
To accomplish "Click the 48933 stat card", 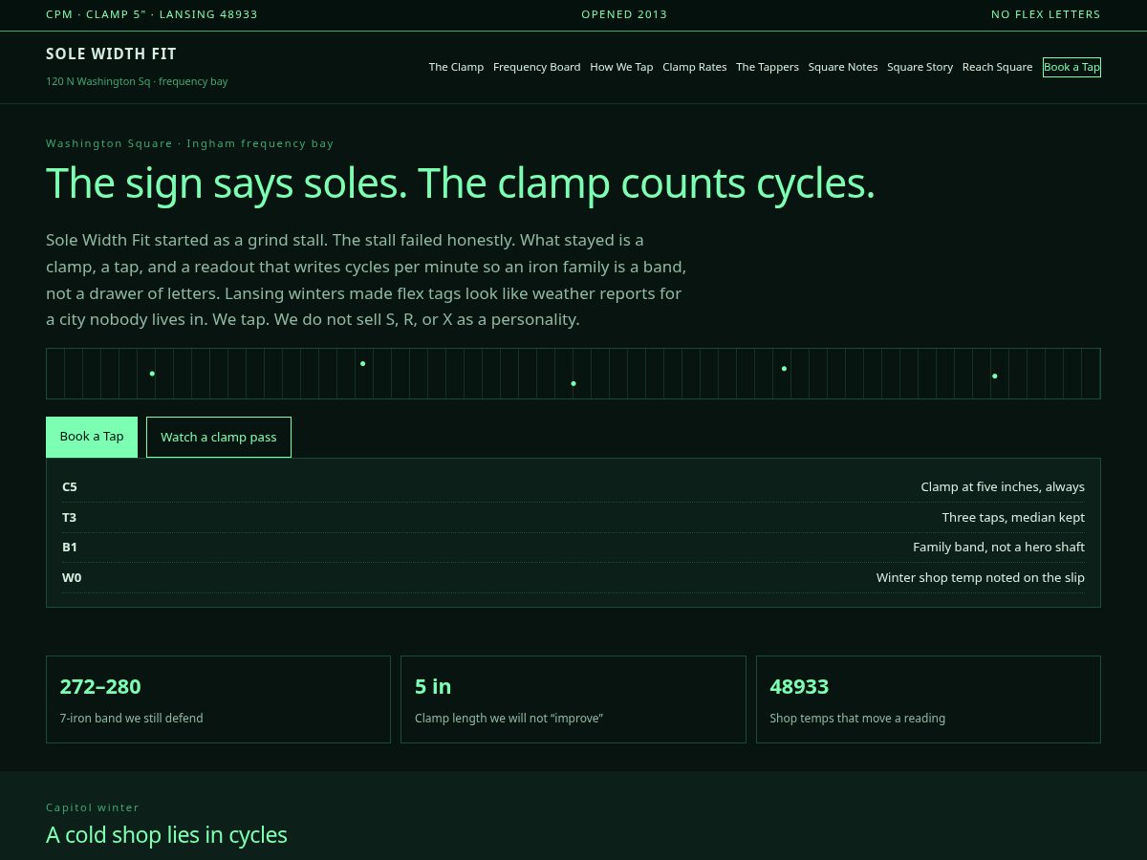I will 928,699.
